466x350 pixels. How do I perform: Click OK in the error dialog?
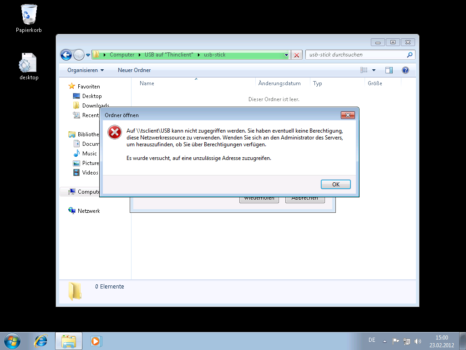(x=335, y=185)
